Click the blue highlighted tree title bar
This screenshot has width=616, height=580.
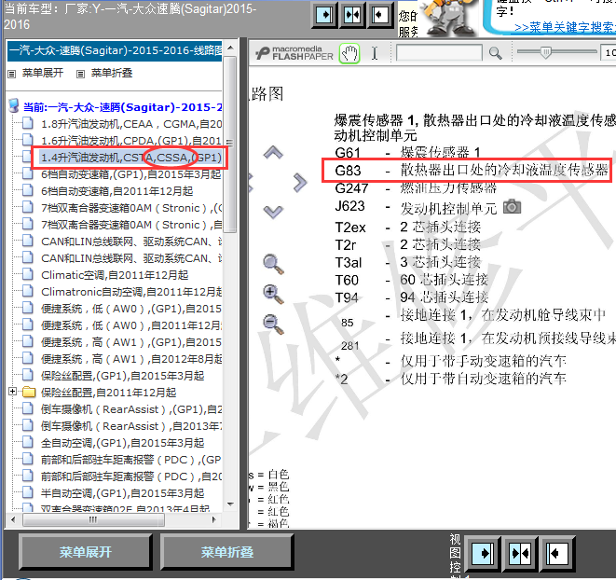click(115, 50)
